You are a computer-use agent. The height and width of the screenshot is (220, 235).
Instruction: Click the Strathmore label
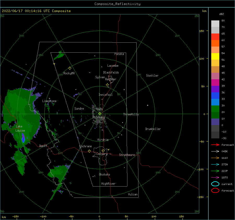click(x=127, y=155)
